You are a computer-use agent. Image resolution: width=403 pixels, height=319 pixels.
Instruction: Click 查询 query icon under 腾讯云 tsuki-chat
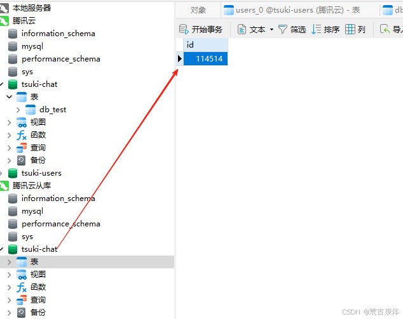[x=22, y=148]
